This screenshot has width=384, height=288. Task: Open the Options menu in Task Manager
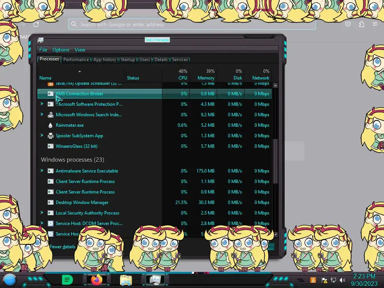[61, 50]
